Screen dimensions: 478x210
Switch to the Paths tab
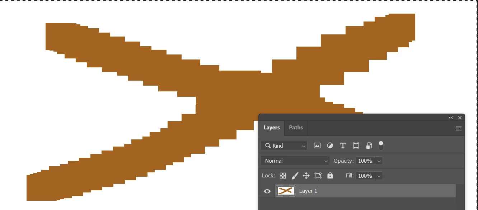click(x=296, y=128)
